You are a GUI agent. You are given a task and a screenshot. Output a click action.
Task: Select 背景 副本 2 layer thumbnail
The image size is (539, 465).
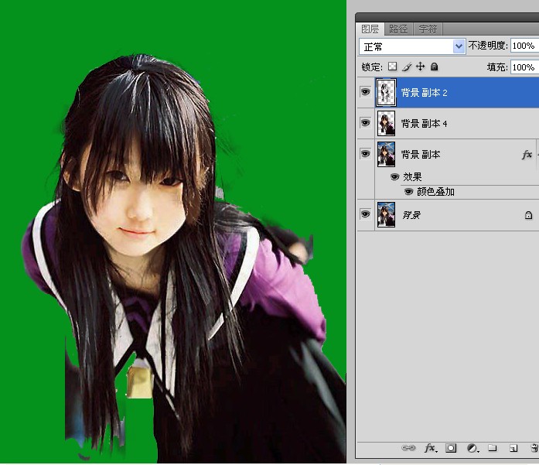(386, 92)
